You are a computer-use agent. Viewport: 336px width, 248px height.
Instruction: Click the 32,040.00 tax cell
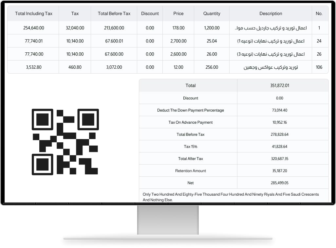pos(75,28)
